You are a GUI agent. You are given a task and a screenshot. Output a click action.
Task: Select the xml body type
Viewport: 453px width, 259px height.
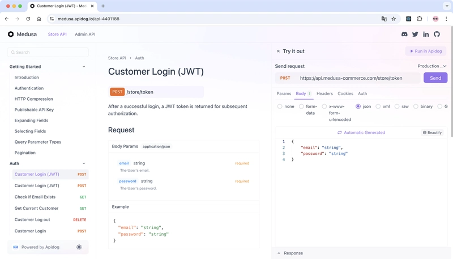[x=378, y=106]
